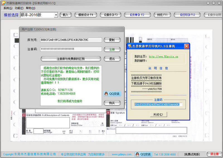Click the phone number 13826984668 text
Image resolution: width=223 pixels, height=158 pixels.
66,94
